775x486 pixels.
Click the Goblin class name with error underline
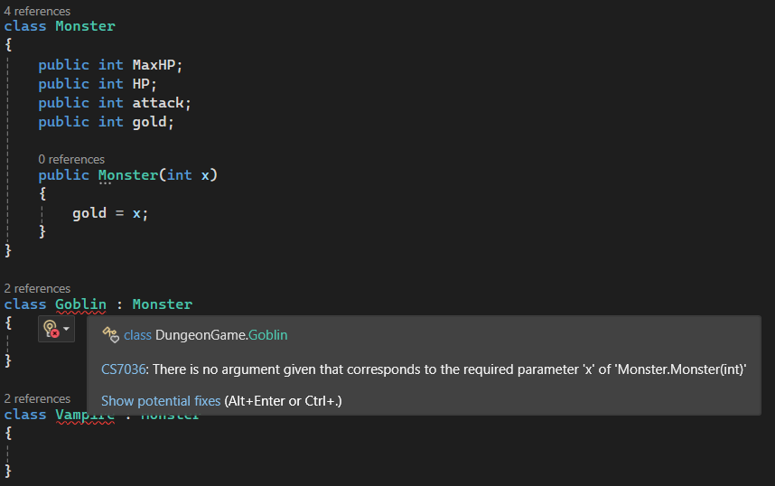point(80,304)
